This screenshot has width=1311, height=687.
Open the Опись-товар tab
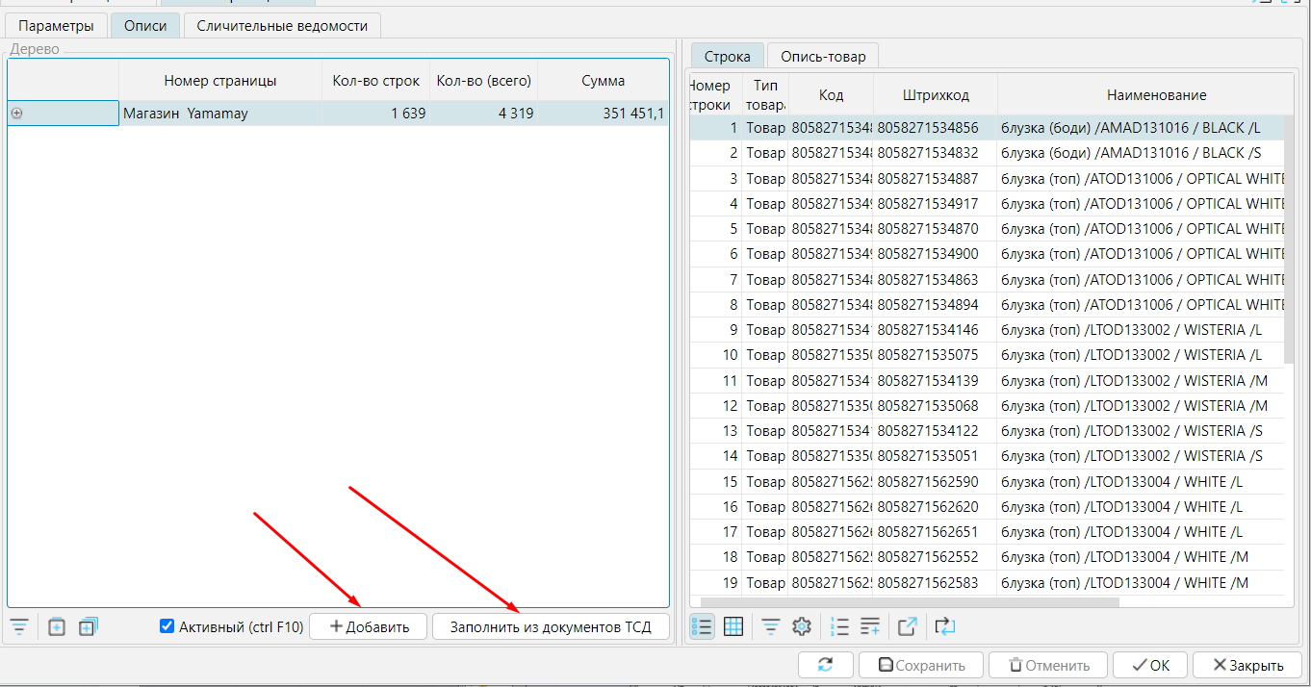click(822, 57)
